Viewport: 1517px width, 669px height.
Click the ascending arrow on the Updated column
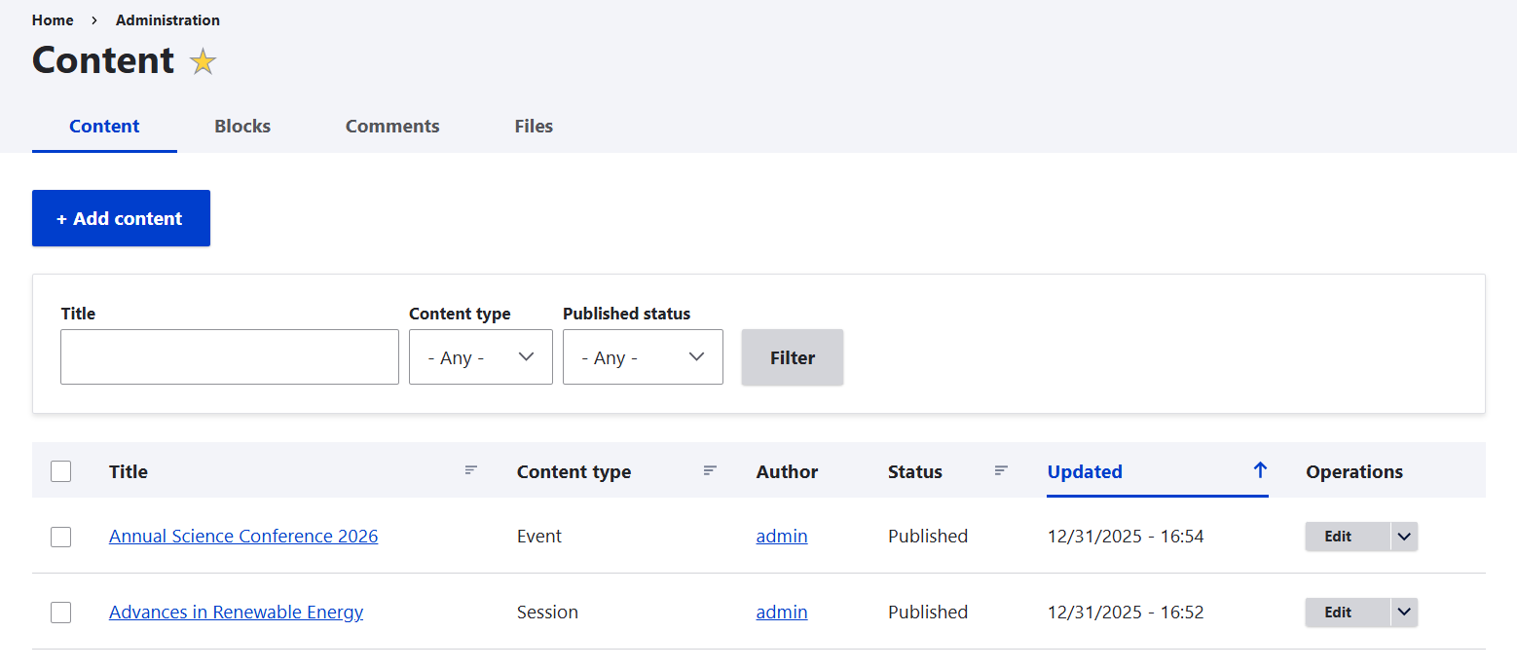(x=1261, y=469)
